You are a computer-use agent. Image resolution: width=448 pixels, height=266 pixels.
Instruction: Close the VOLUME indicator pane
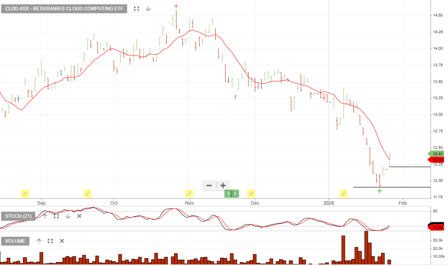coord(62,241)
